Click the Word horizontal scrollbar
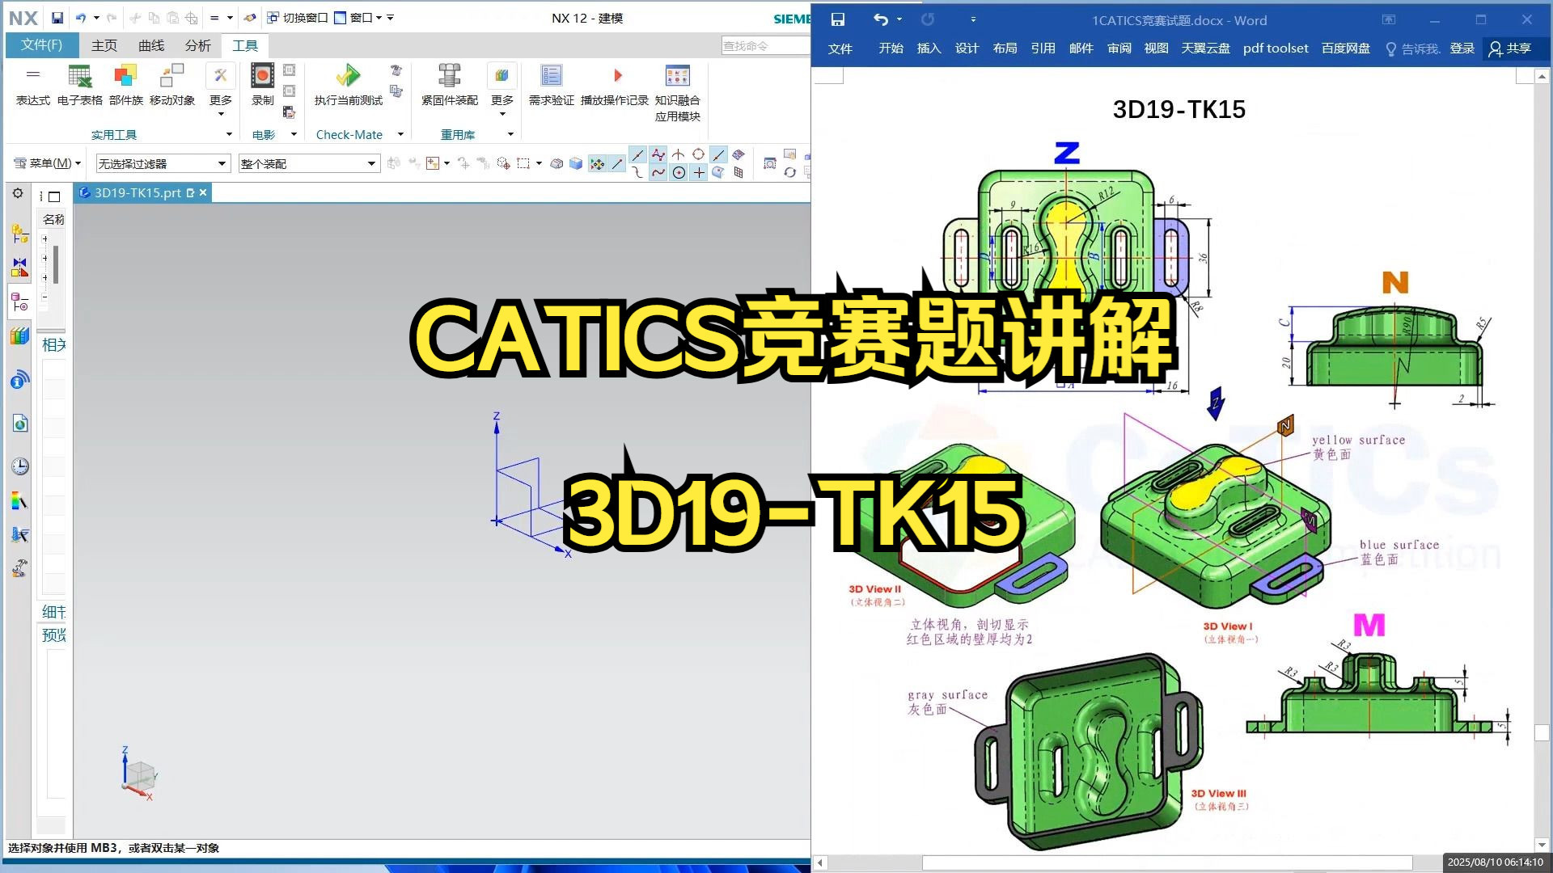1553x873 pixels. pos(1167,863)
